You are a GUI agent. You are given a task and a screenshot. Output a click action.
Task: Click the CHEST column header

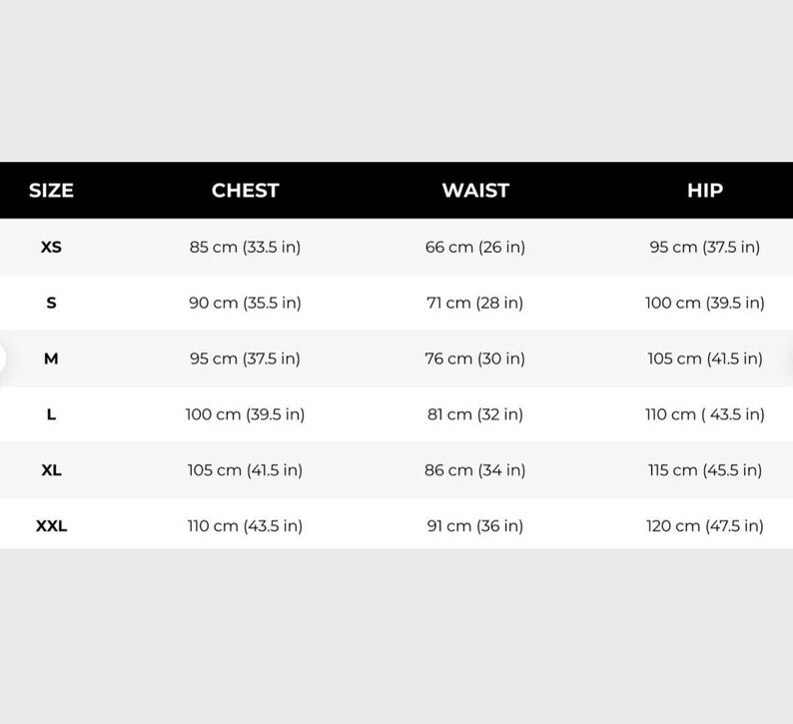pyautogui.click(x=246, y=191)
